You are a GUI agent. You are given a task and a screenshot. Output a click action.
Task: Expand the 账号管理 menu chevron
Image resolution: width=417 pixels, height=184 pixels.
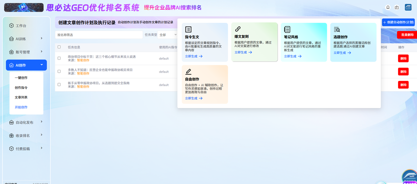42,51
